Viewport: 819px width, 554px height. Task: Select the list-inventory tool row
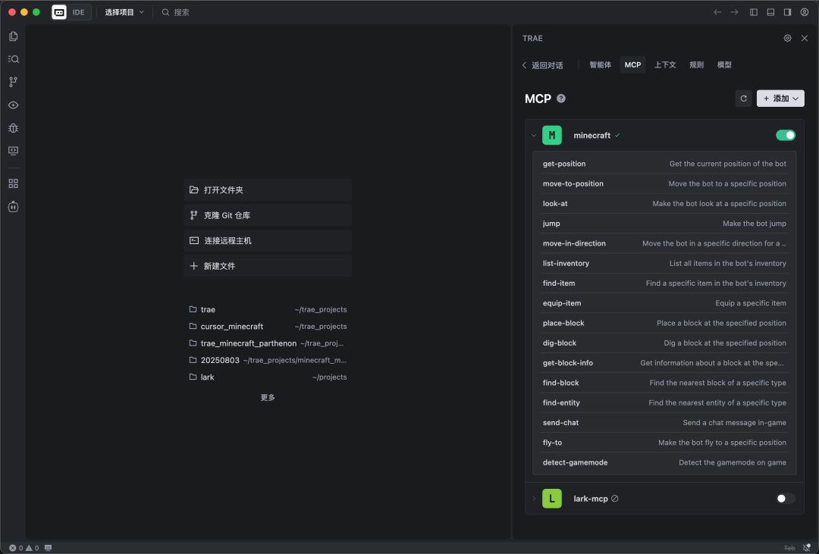click(x=664, y=263)
